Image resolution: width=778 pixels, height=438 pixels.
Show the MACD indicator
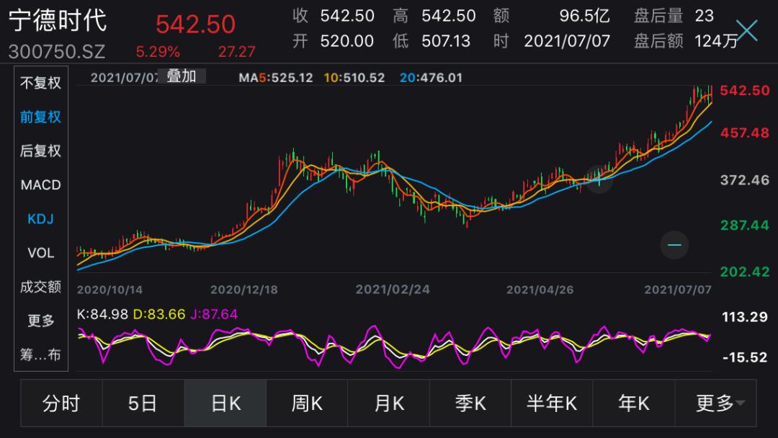[x=40, y=185]
